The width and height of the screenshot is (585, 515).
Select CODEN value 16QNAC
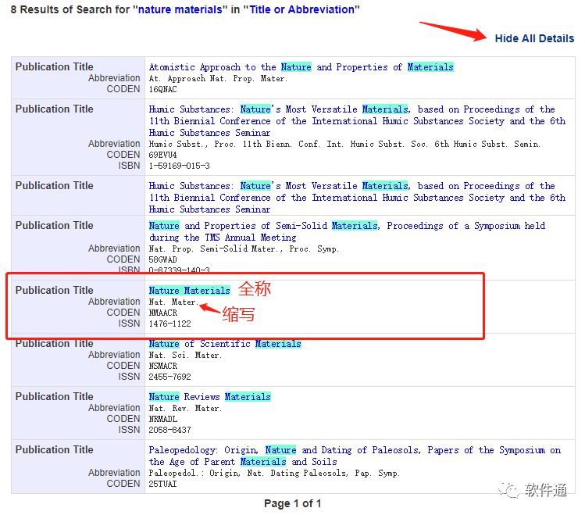(x=163, y=89)
